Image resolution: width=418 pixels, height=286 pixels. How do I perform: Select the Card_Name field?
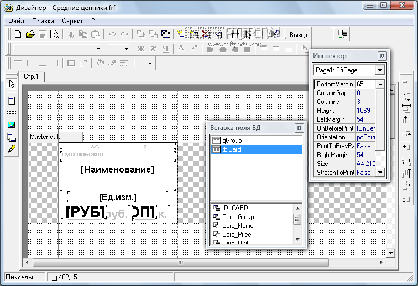[x=238, y=226]
